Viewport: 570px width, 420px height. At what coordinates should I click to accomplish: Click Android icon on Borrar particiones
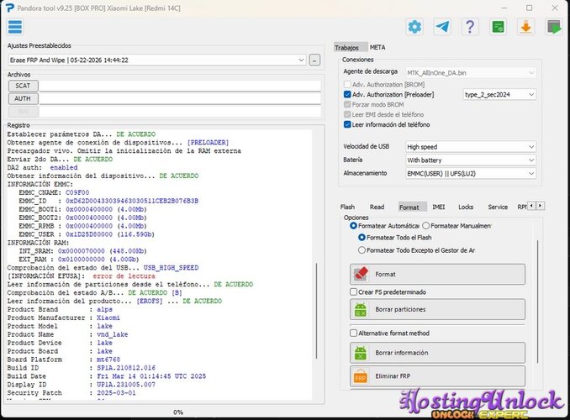click(x=361, y=310)
